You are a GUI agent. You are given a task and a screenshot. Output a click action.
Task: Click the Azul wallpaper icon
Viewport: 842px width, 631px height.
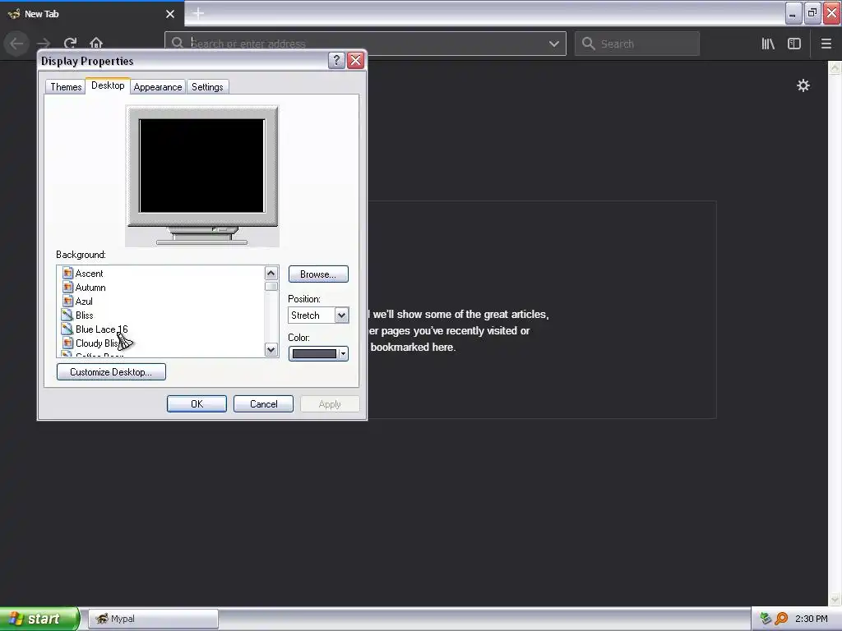point(67,301)
